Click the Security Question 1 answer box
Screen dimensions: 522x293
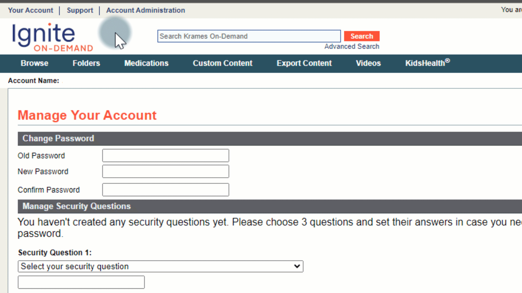click(x=81, y=282)
